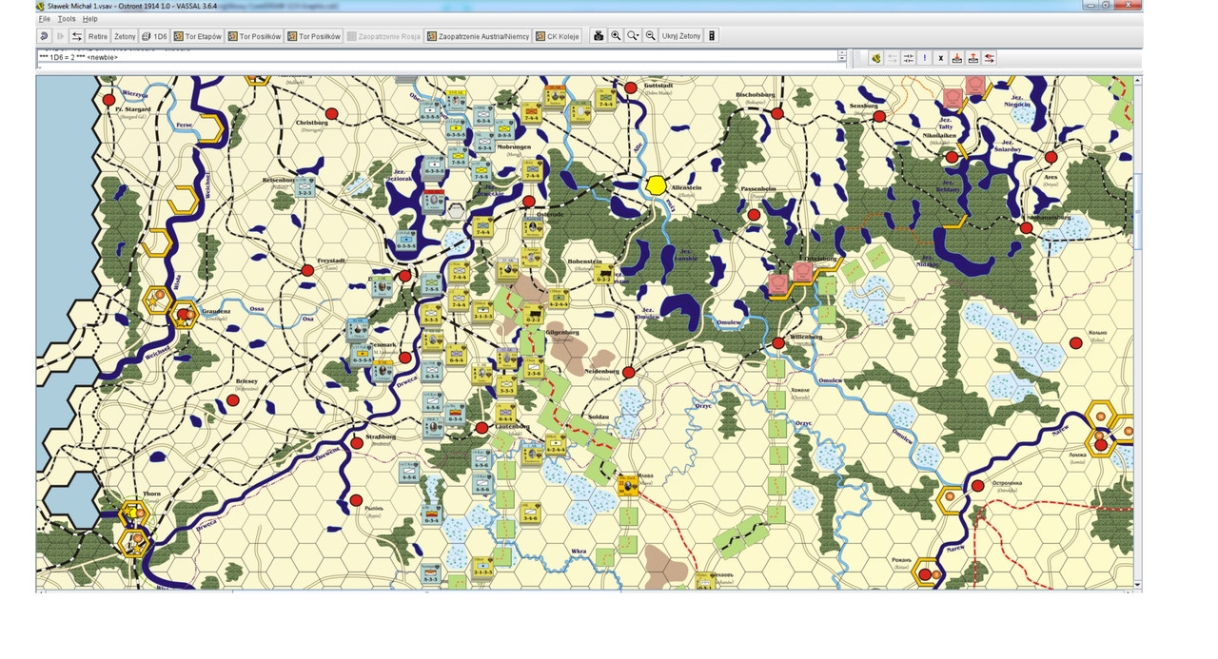Open the Tor Etapów chart

197,36
